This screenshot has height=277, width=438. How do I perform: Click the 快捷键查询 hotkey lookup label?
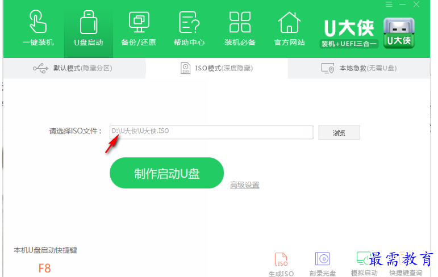[x=406, y=273]
